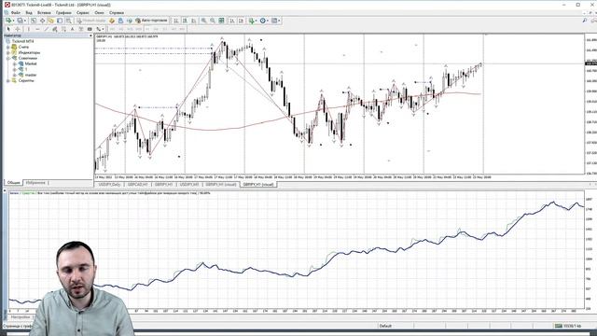
Task: Select the Horizontal Line drawing tool
Action: tap(37, 29)
